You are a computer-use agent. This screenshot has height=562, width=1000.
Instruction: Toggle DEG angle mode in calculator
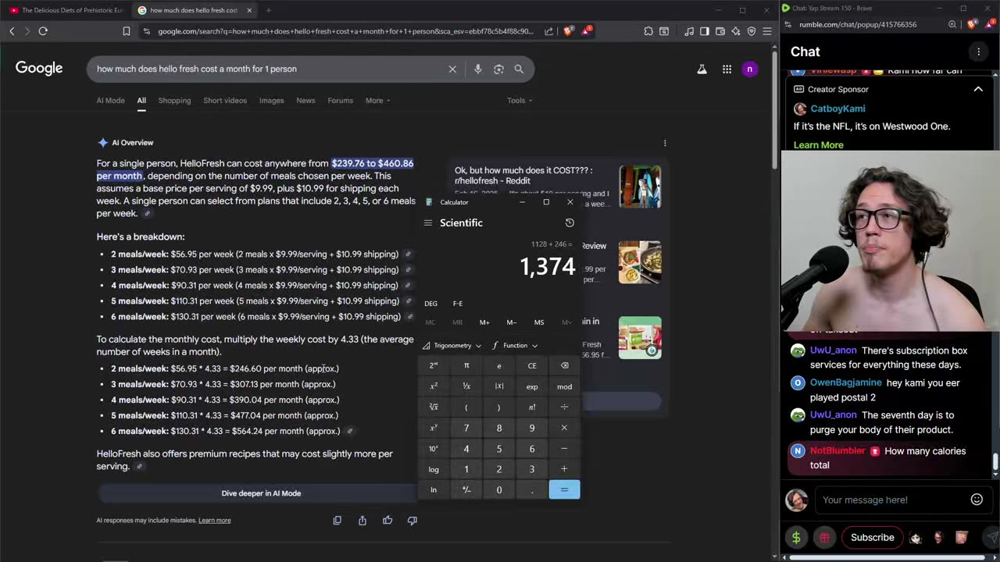(431, 304)
